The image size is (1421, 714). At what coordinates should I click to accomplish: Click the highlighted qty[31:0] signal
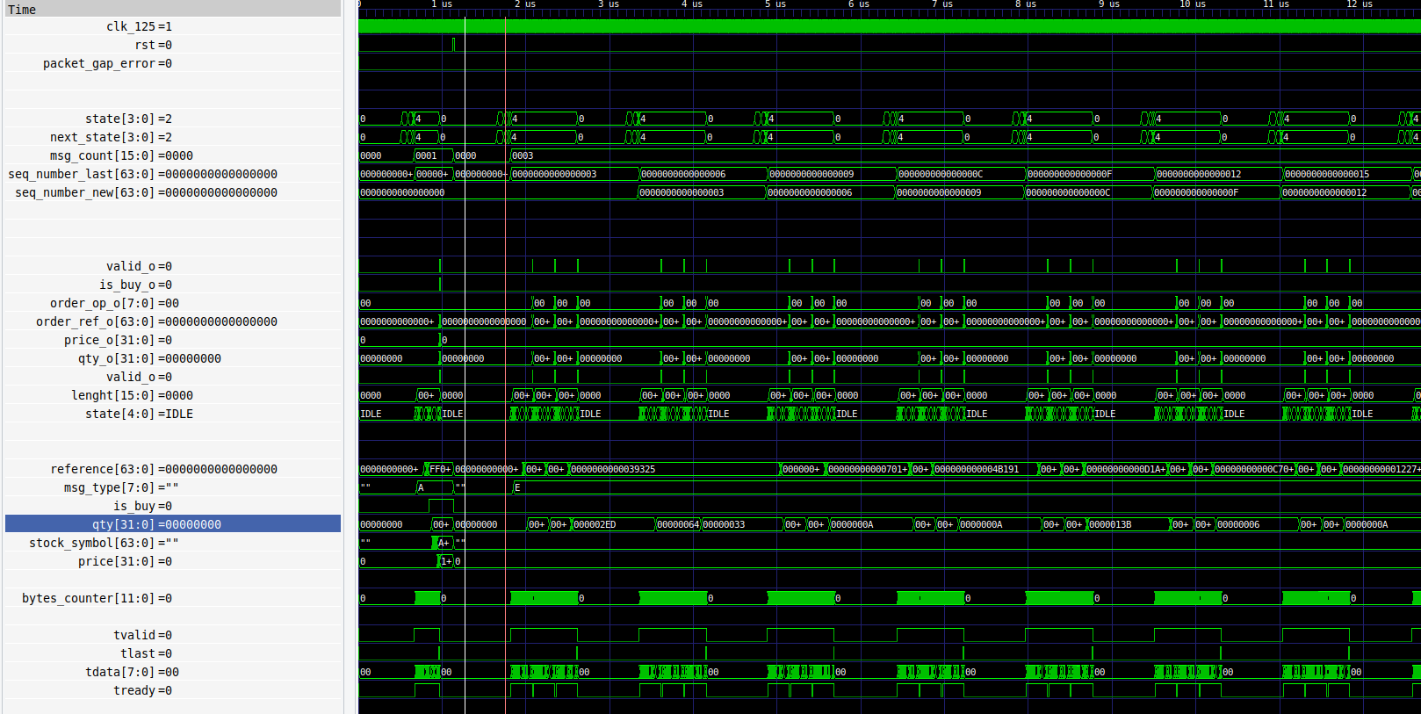[x=156, y=524]
